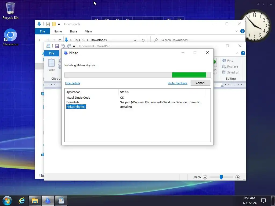Click the Refresh button in Downloads window

pyautogui.click(x=143, y=40)
